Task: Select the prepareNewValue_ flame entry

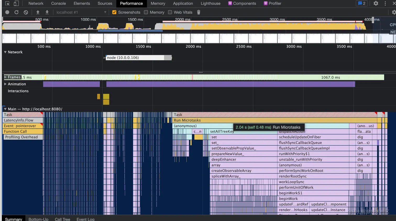Action: [244, 154]
